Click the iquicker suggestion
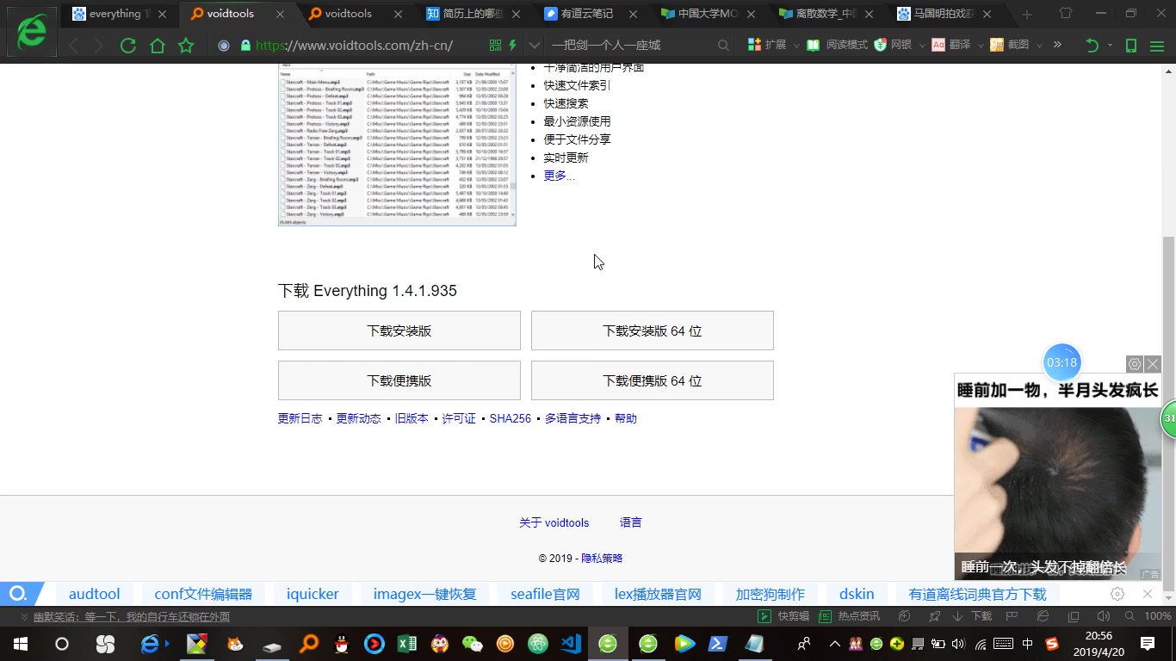The width and height of the screenshot is (1176, 661). click(313, 594)
